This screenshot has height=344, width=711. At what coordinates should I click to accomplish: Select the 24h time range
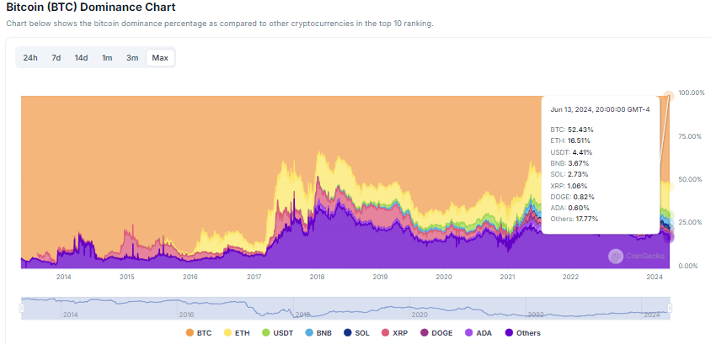(30, 58)
